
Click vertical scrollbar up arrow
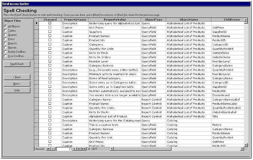pyautogui.click(x=246, y=22)
